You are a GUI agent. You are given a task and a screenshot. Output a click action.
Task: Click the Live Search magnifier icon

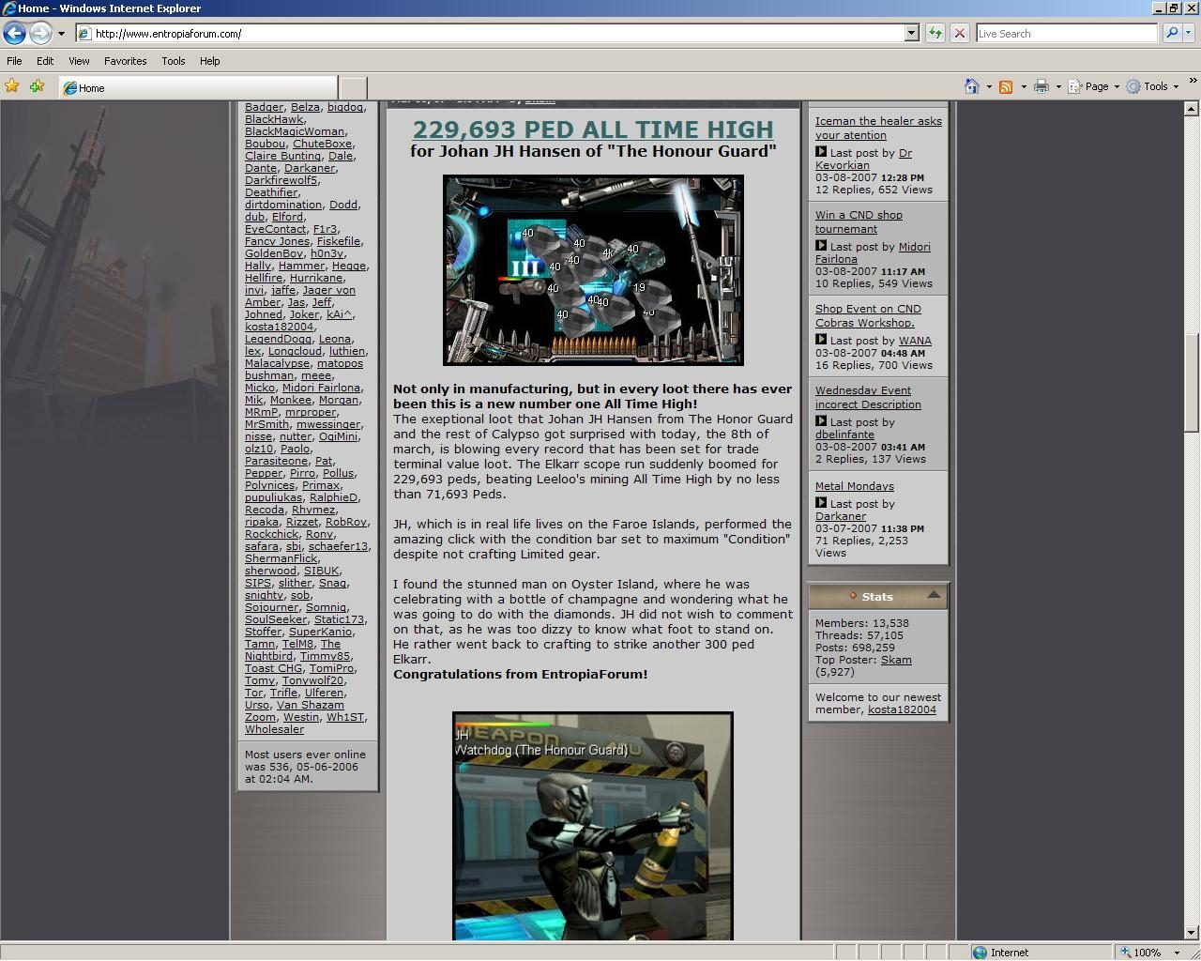(x=1170, y=33)
